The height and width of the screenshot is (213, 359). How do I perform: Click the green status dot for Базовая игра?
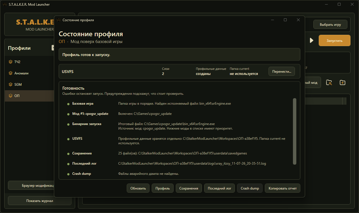68,104
